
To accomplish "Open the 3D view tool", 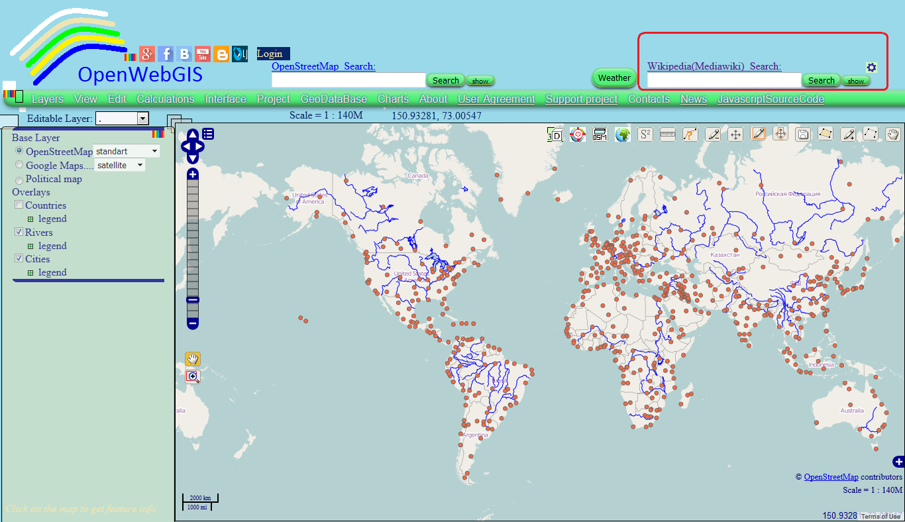I will click(555, 134).
